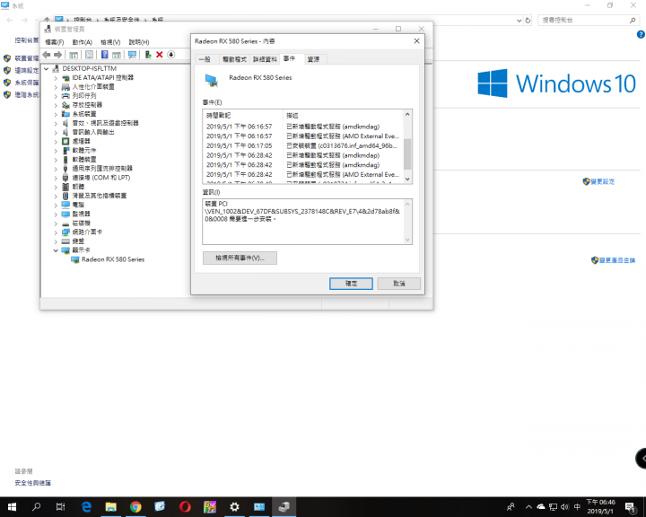Open Task View on the taskbar

[x=61, y=507]
